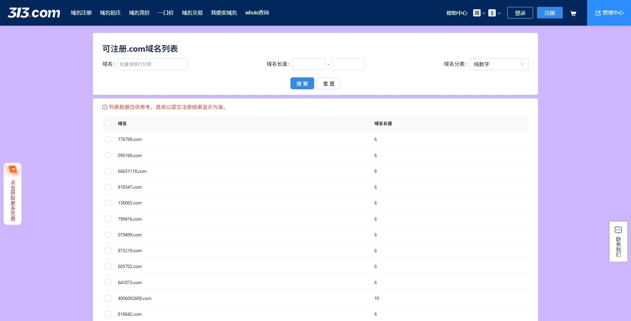This screenshot has width=631, height=321.
Task: Open the shopping cart icon
Action: tap(573, 13)
